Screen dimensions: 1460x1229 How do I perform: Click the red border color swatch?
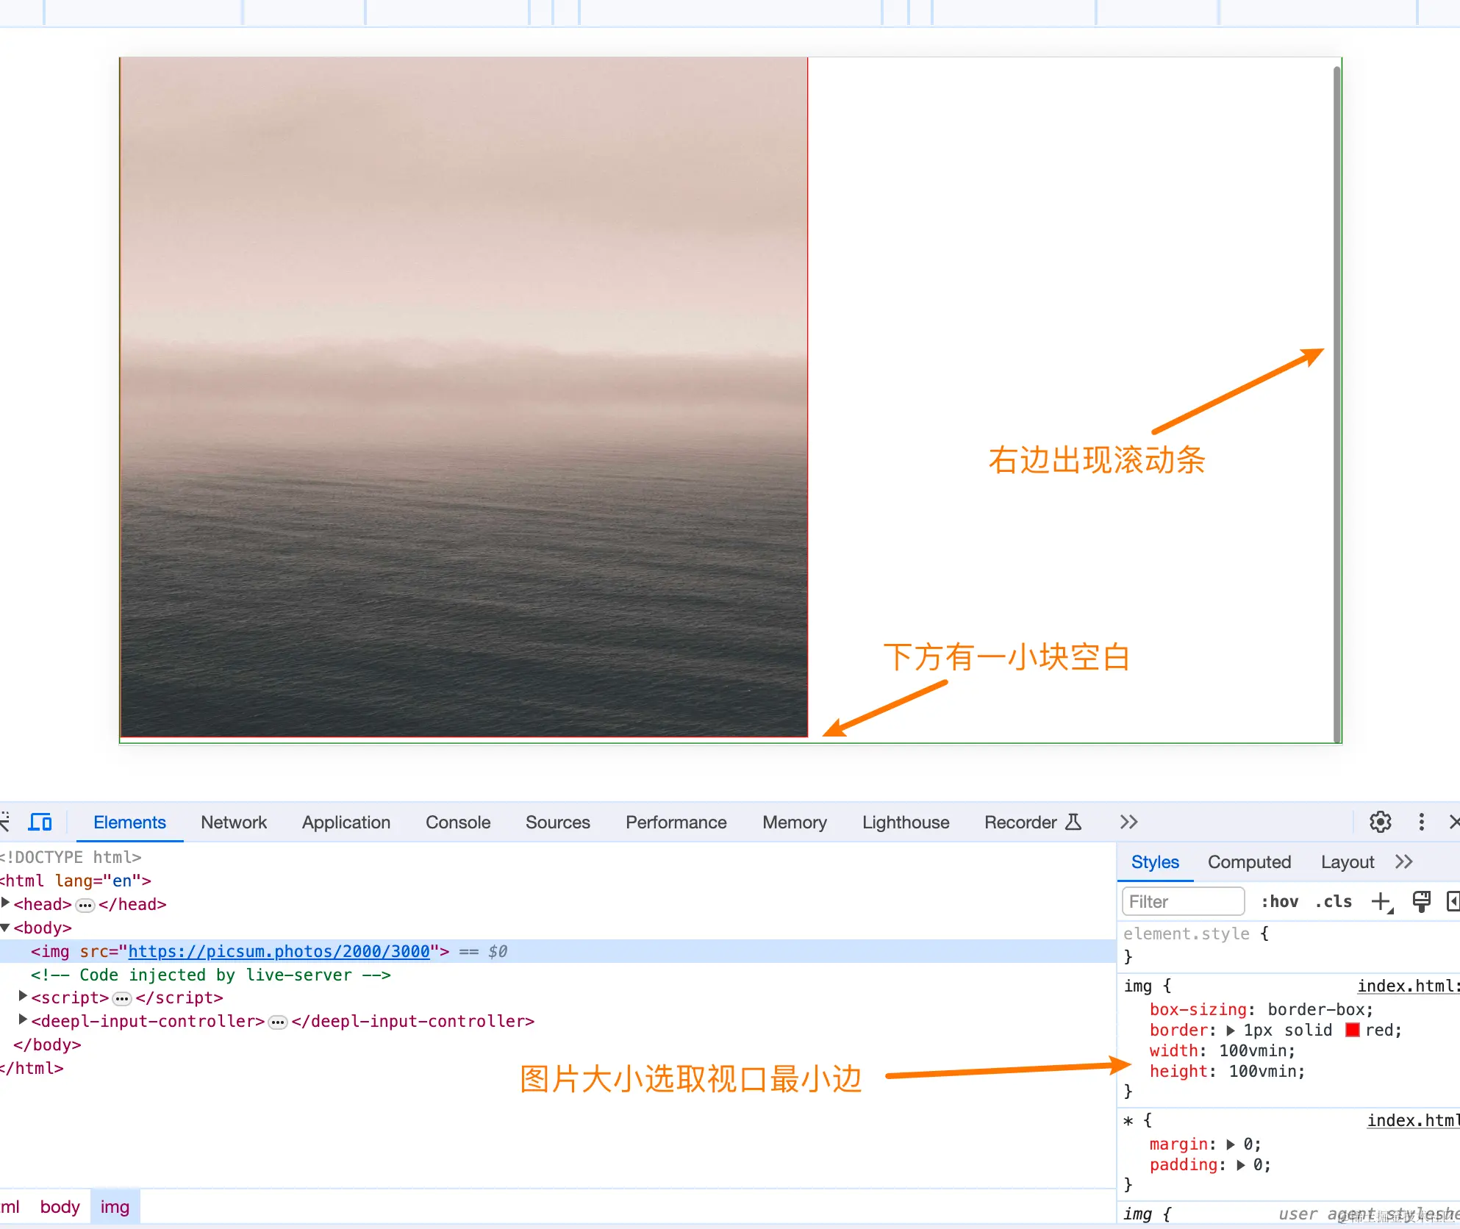[x=1353, y=1030]
